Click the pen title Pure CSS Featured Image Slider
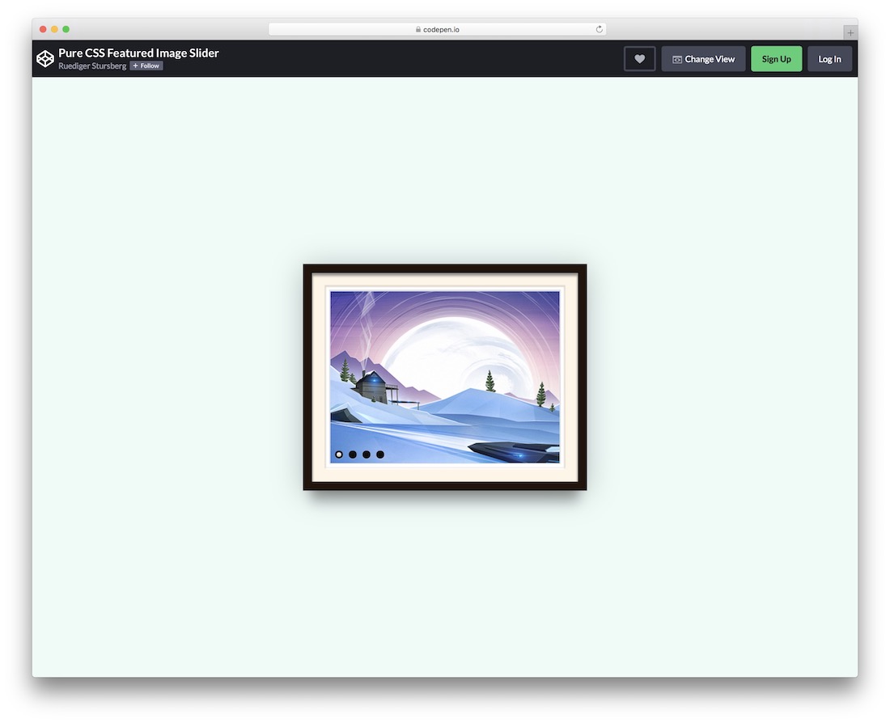 click(138, 53)
